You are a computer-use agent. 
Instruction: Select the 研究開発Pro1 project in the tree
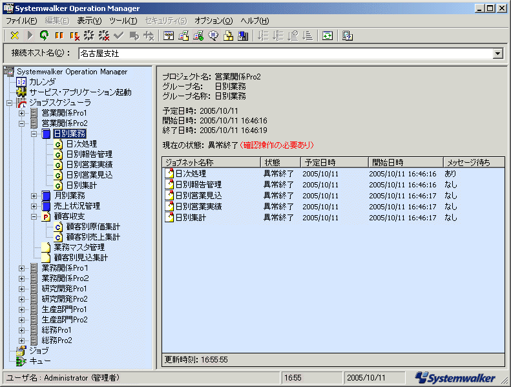tap(65, 289)
